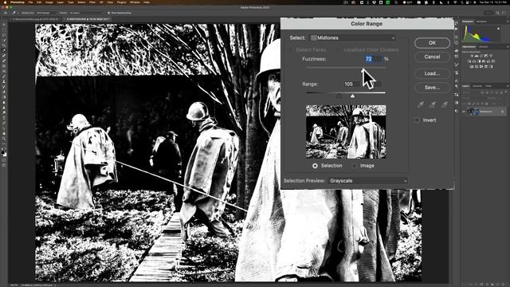Screen dimensions: 510x287
Task: Add a Brightness/Contrast adjustment
Action: pos(472,56)
